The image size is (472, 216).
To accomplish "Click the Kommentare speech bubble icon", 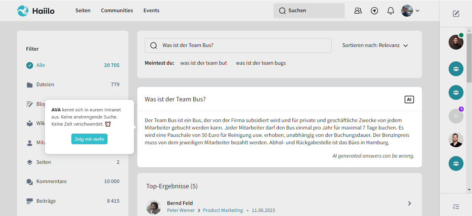I will point(30,182).
